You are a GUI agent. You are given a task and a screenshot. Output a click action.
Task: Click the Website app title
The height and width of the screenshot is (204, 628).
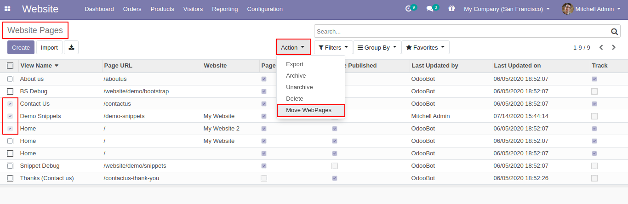pyautogui.click(x=40, y=9)
